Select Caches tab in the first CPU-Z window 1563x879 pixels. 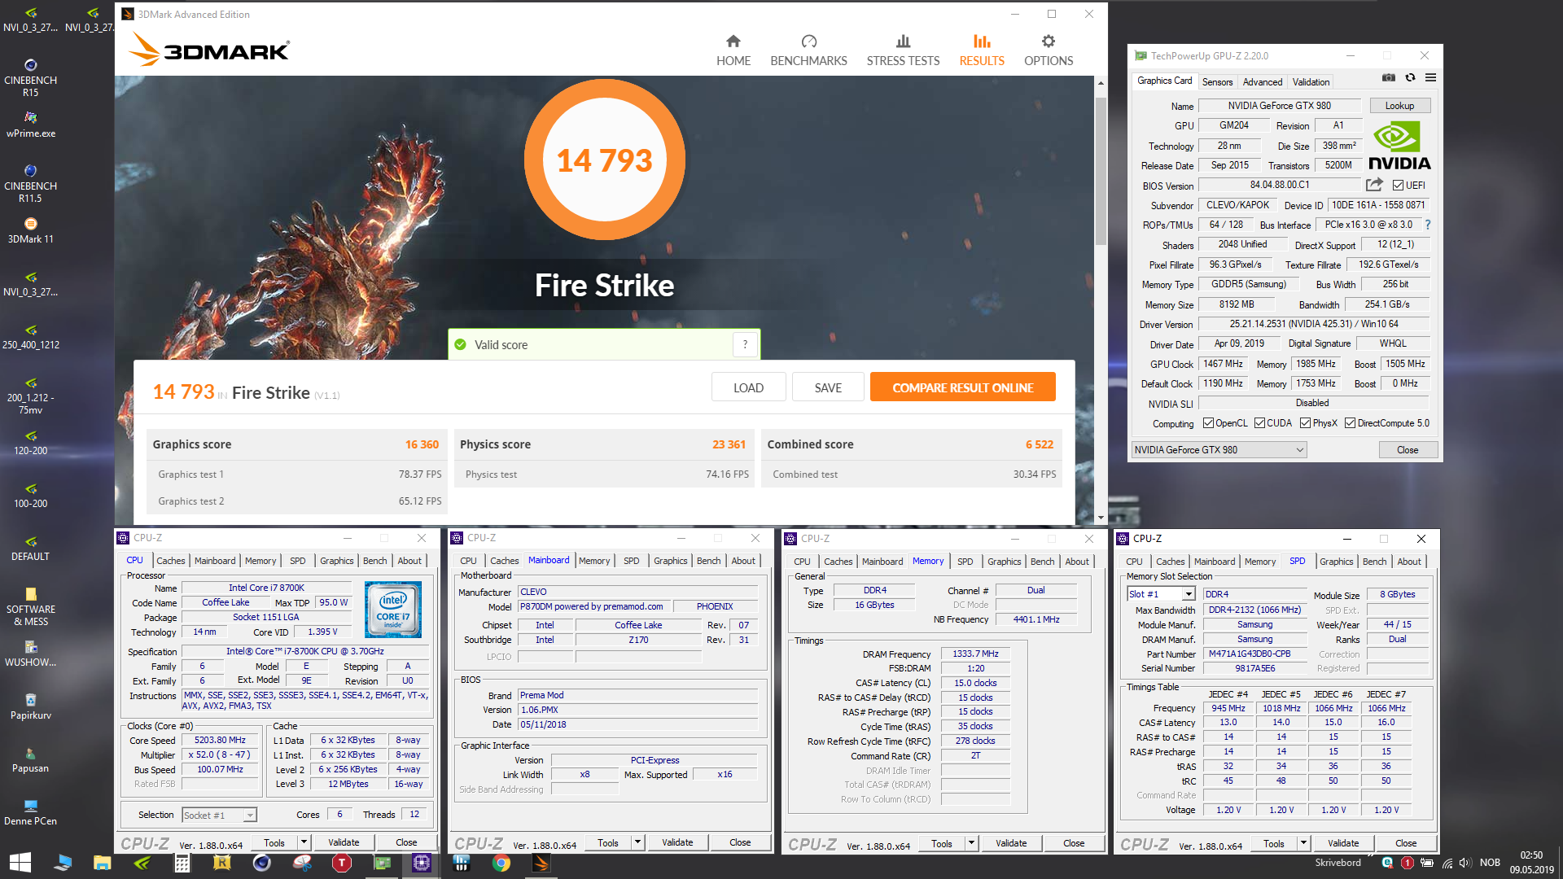[x=170, y=561]
